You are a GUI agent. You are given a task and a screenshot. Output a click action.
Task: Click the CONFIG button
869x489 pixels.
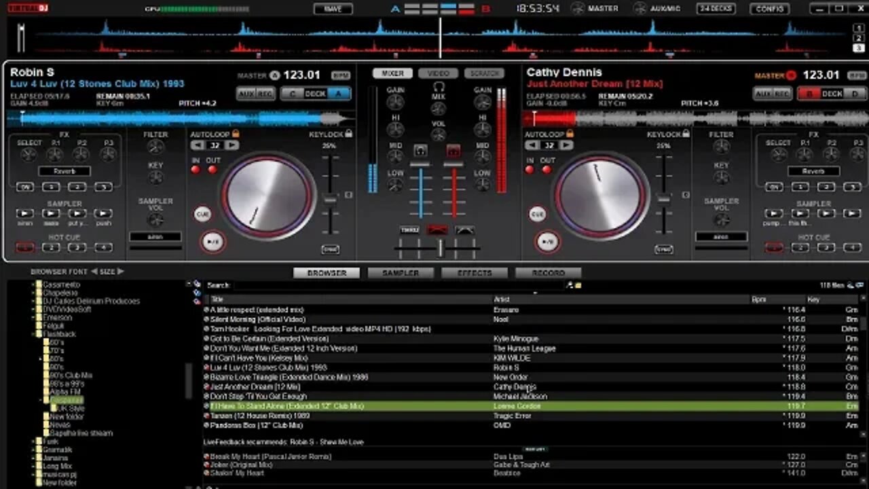pyautogui.click(x=769, y=9)
